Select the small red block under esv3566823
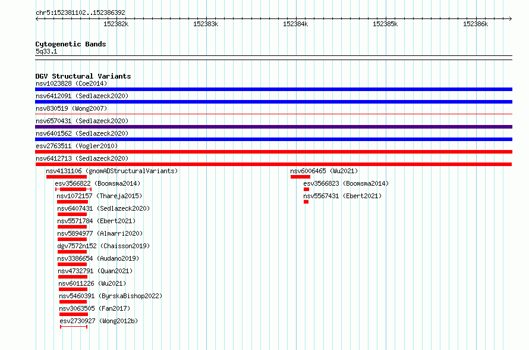 (306, 189)
